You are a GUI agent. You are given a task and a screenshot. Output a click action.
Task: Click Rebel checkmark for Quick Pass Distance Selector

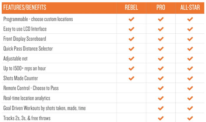[131, 49]
